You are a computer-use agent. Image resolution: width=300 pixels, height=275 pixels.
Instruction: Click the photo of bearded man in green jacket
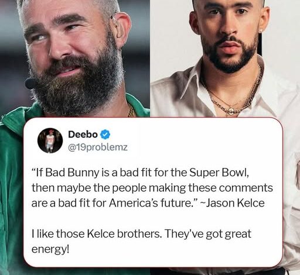coord(75,59)
